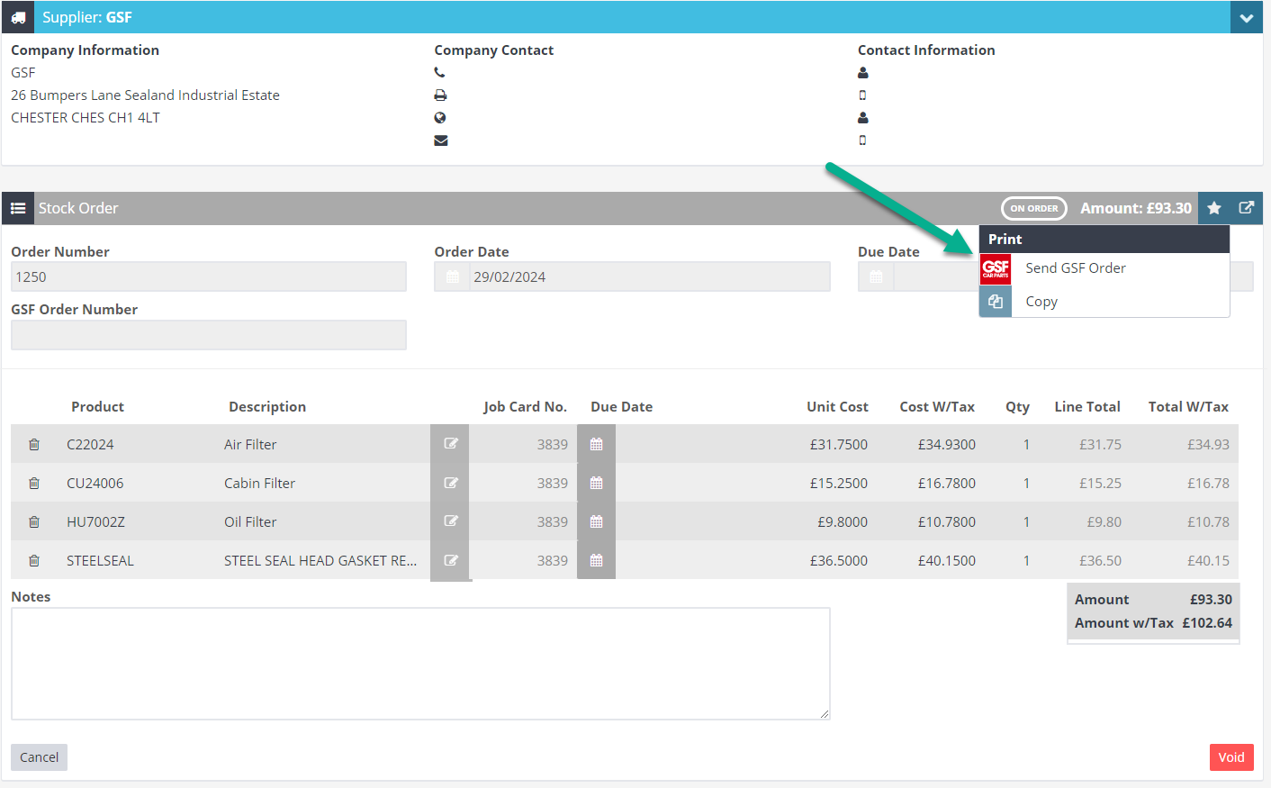
Task: Click the star icon in Stock Order header
Action: (x=1214, y=208)
